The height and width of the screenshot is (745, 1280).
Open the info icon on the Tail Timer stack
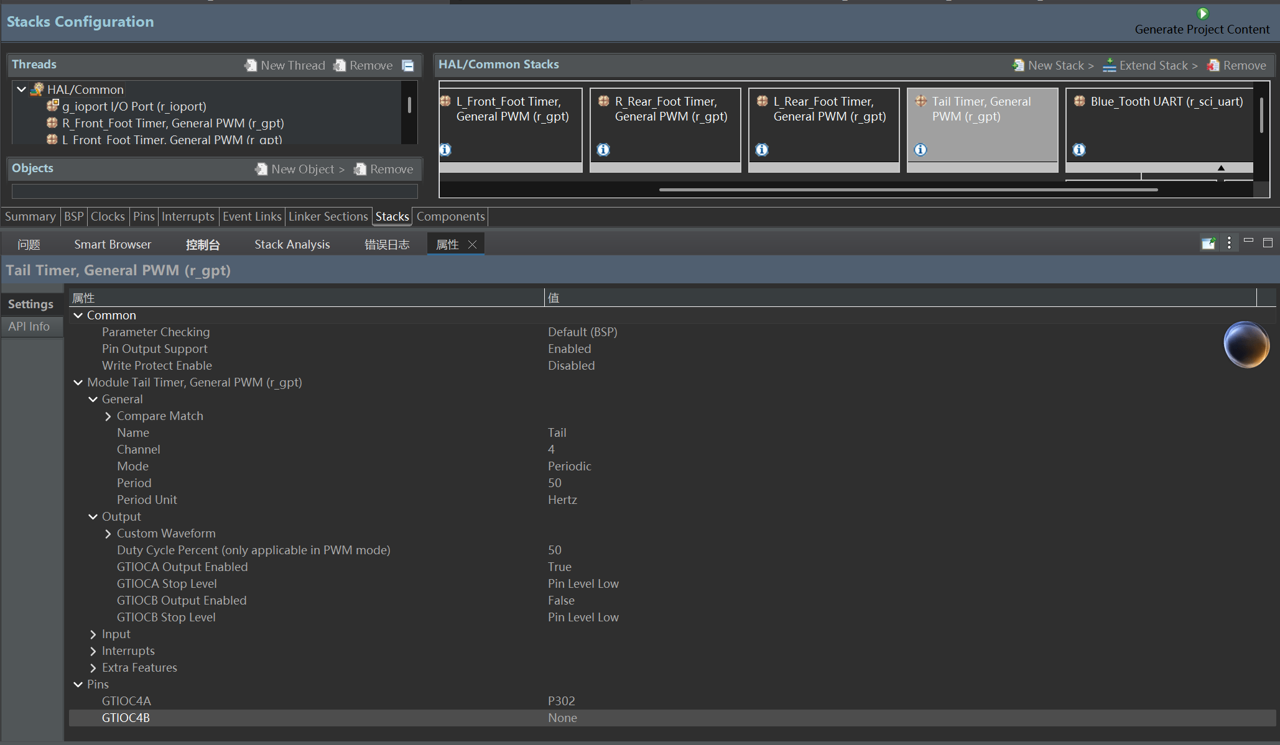pos(921,150)
